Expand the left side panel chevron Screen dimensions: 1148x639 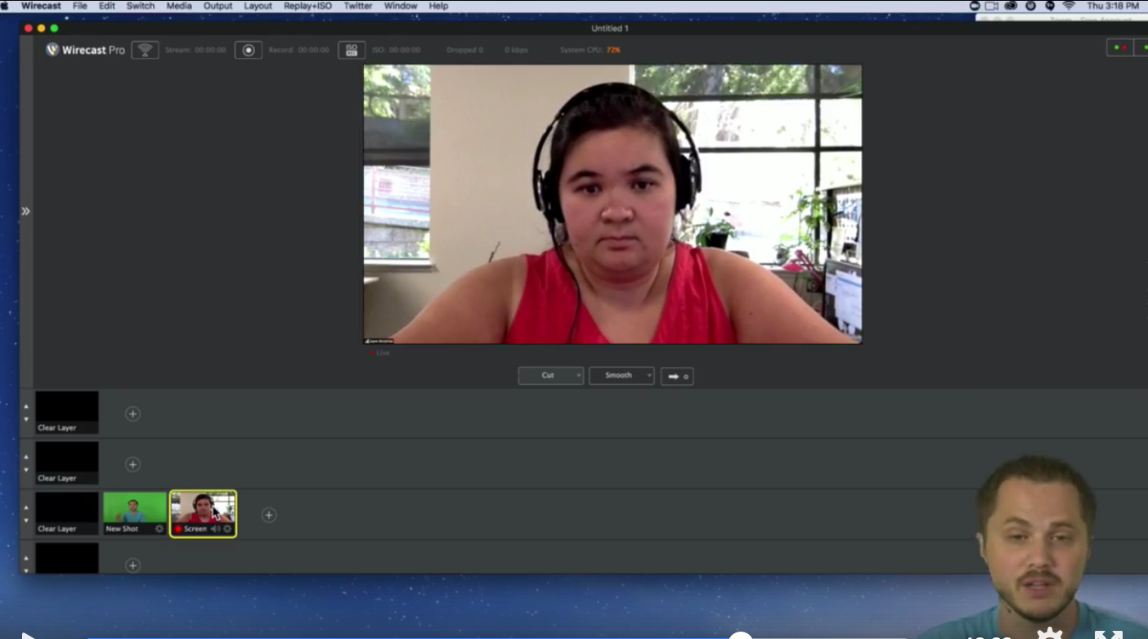click(x=25, y=211)
